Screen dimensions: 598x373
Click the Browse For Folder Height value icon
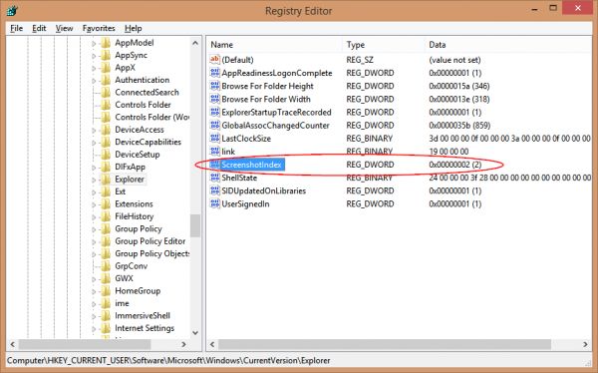pos(214,86)
